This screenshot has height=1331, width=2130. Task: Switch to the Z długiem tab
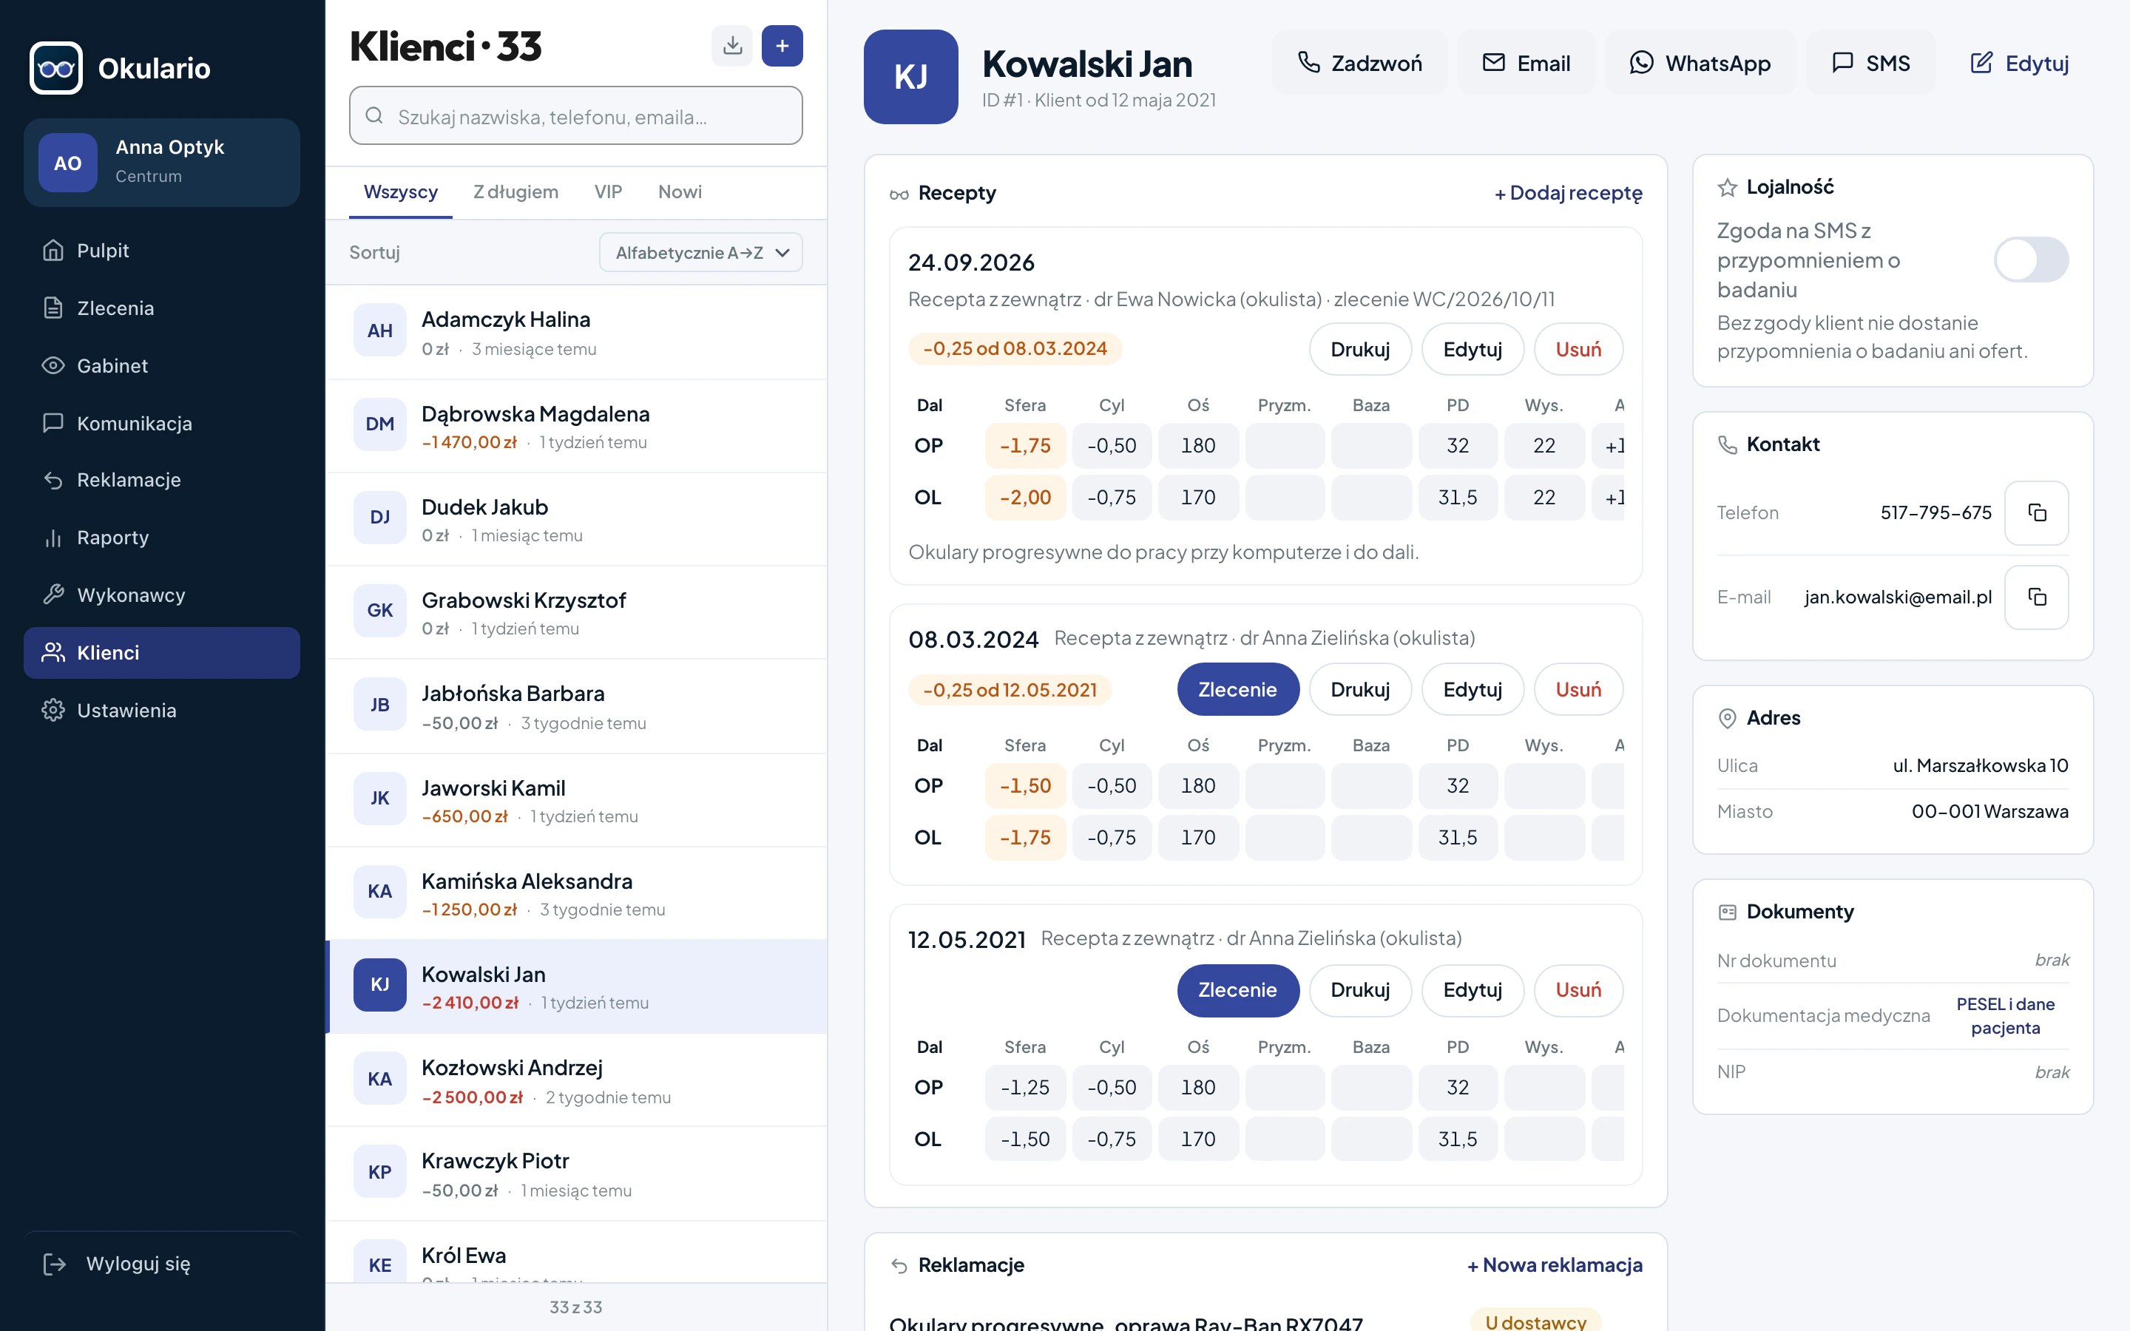(x=515, y=192)
